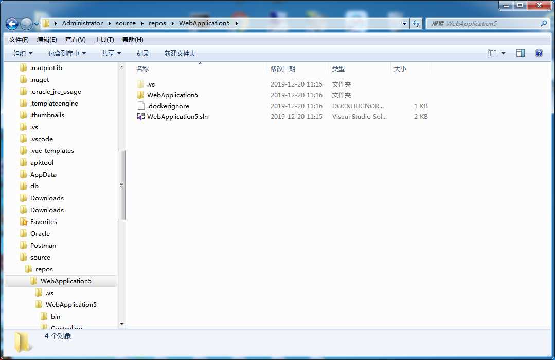Open the view options dropdown arrow
The width and height of the screenshot is (555, 360).
pos(504,53)
